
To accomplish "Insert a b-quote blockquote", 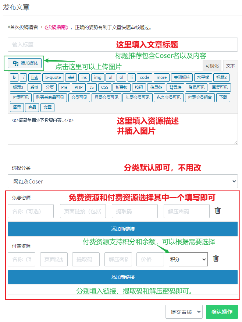I will pos(53,77).
